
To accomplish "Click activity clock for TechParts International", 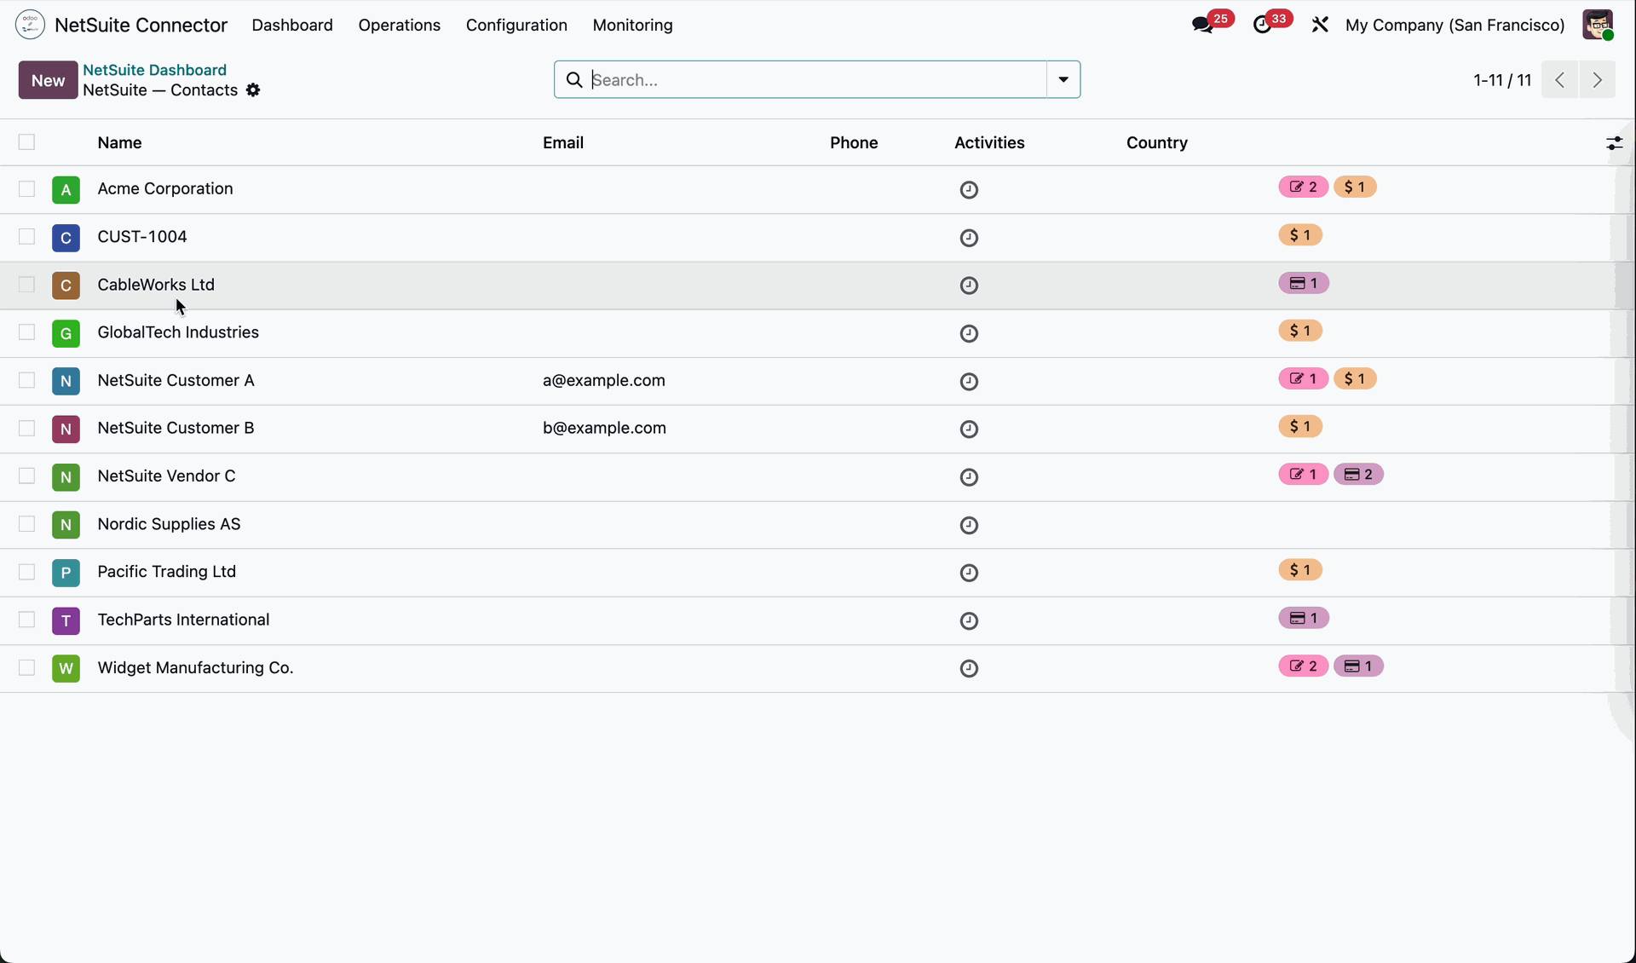I will coord(969,621).
